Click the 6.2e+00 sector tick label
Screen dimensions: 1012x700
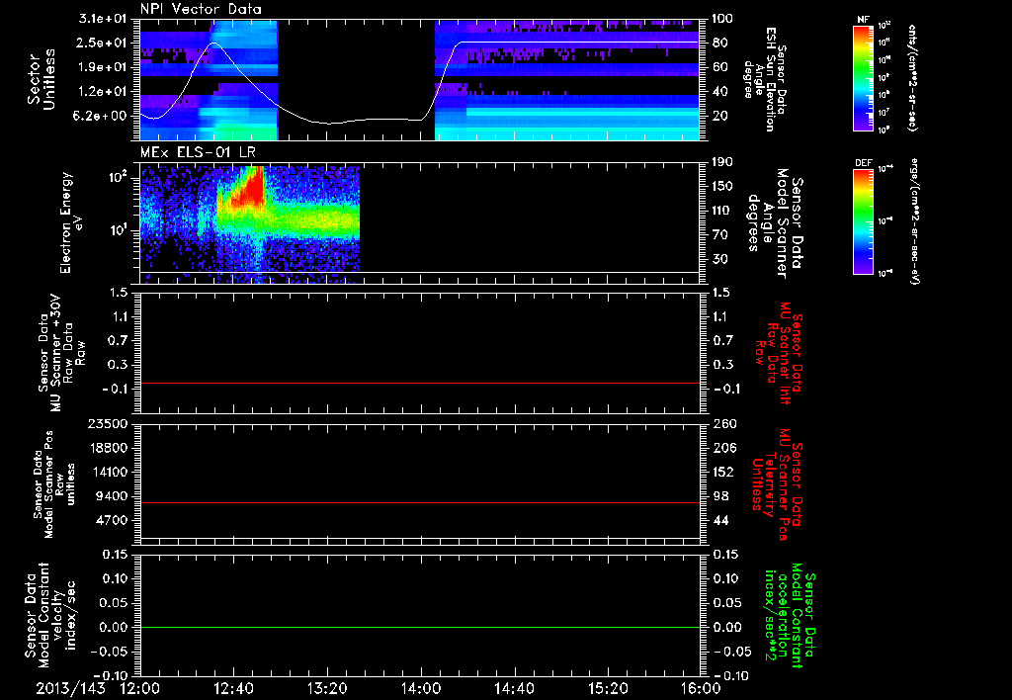[103, 116]
